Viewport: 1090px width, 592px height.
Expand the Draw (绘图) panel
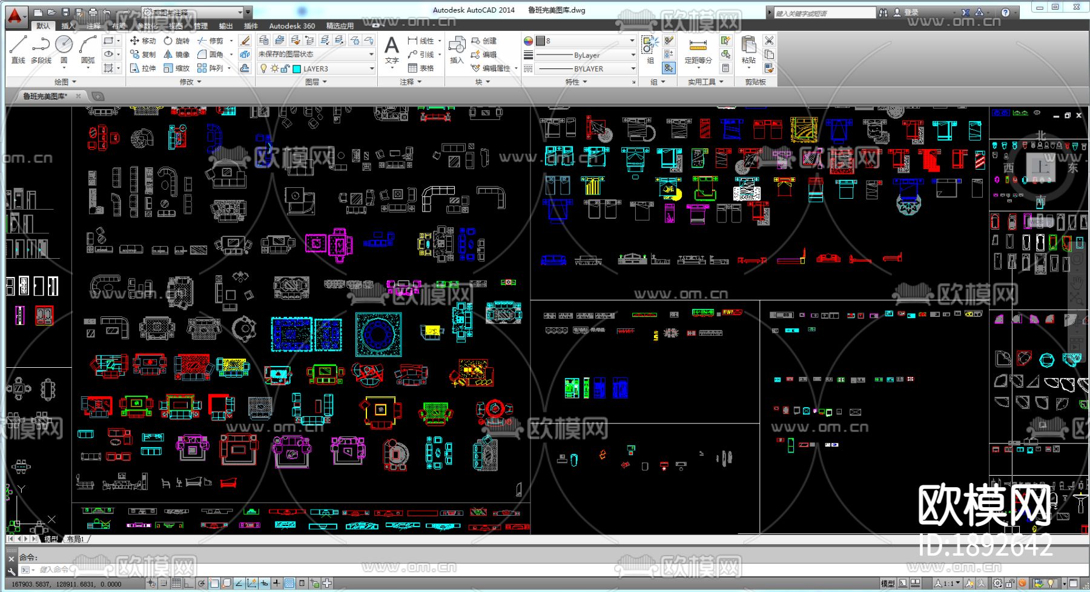tap(65, 82)
